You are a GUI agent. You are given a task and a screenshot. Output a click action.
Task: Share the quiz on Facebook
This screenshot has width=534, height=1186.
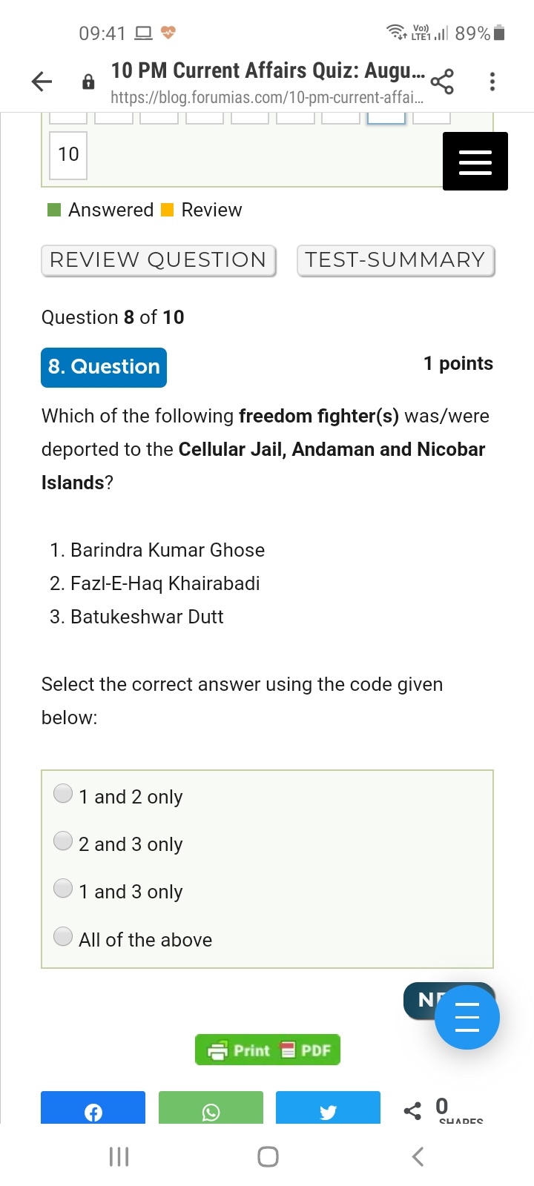(x=93, y=1110)
